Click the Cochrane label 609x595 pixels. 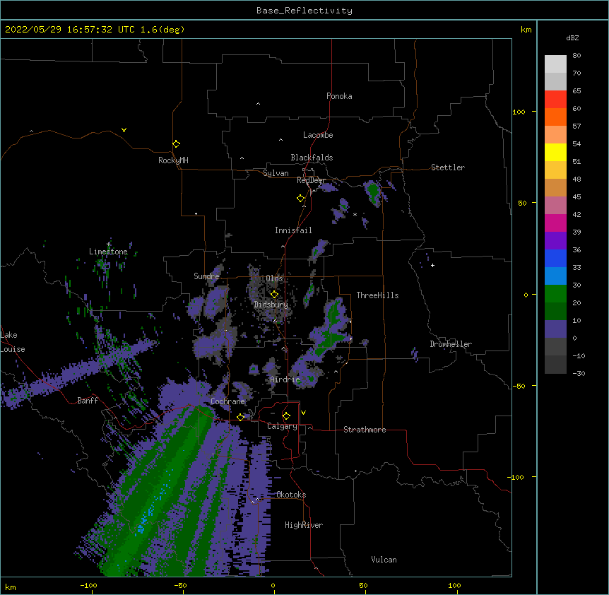(x=227, y=401)
